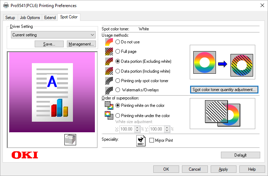Click the printer icon in the title bar
Viewport: 268px width, 176px height.
click(6, 5)
